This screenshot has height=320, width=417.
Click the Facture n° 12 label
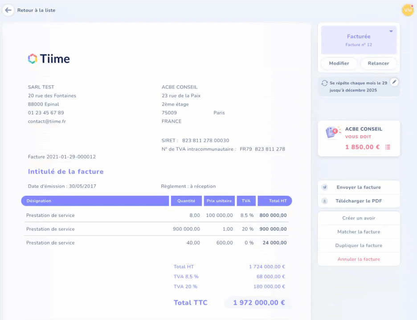[x=359, y=45]
